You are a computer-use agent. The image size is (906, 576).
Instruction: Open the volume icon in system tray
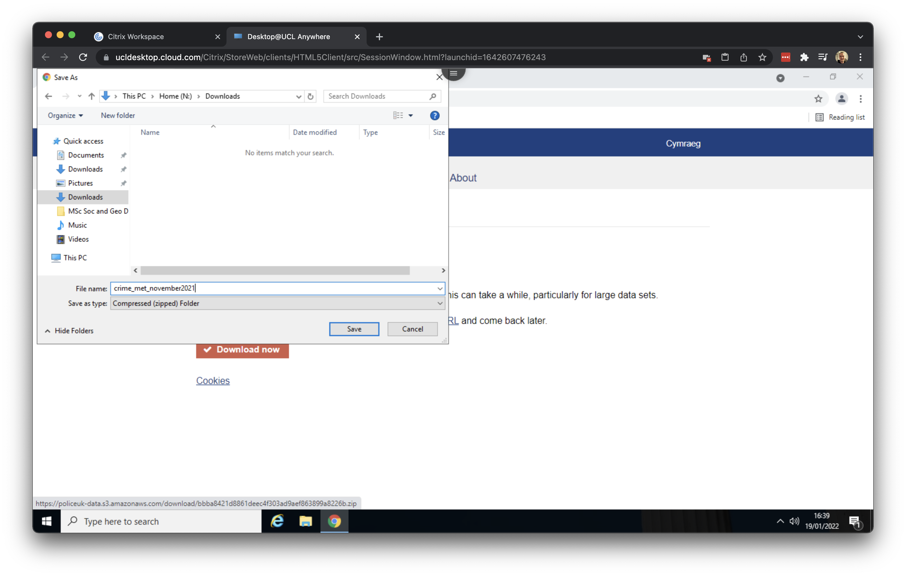click(x=794, y=521)
